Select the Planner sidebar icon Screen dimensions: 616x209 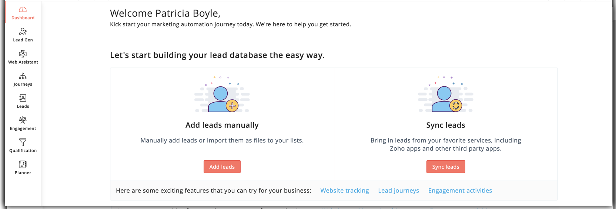tap(23, 164)
